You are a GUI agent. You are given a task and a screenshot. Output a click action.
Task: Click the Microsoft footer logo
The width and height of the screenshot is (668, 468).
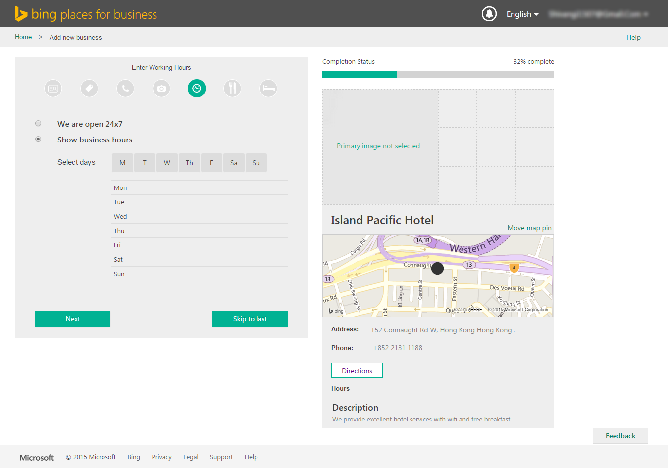(x=37, y=458)
